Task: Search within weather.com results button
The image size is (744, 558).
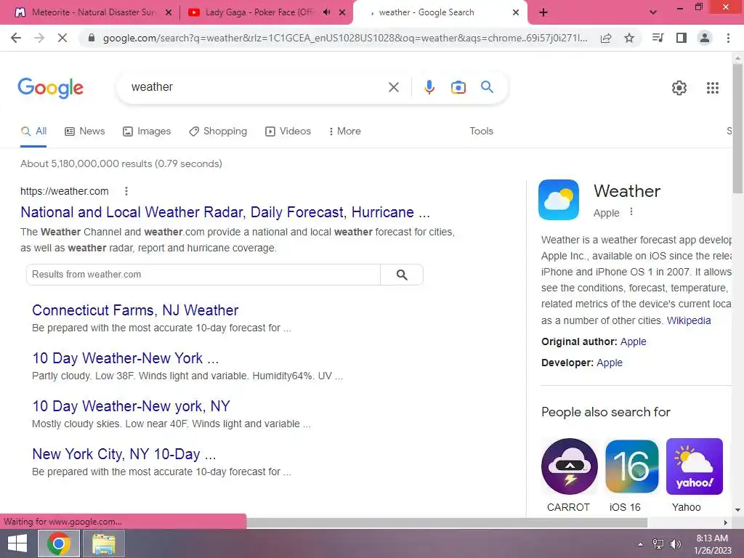Action: [x=402, y=275]
